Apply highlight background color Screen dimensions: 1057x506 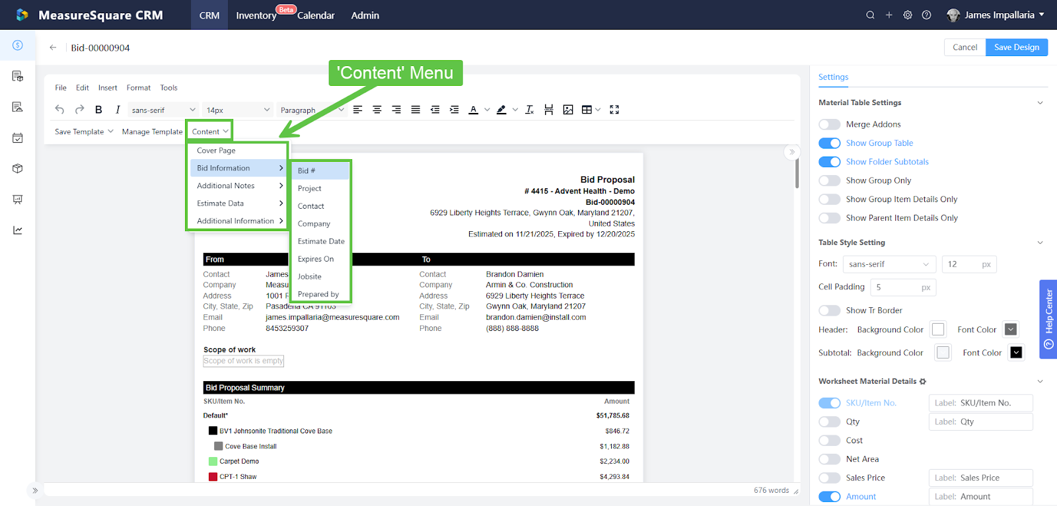pos(501,110)
